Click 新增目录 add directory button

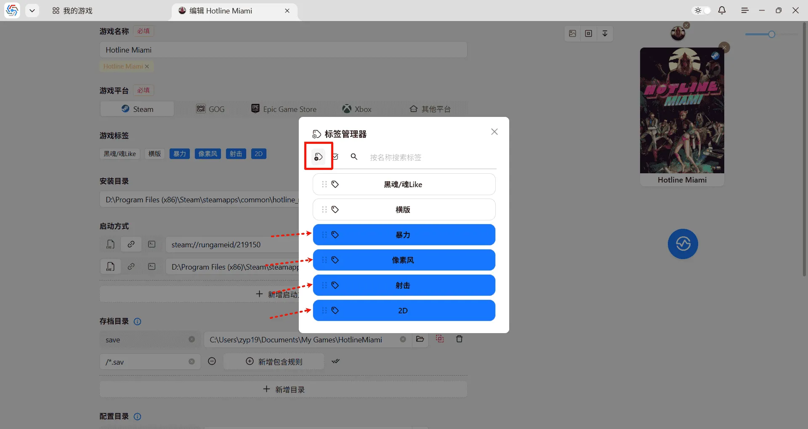[x=283, y=389]
